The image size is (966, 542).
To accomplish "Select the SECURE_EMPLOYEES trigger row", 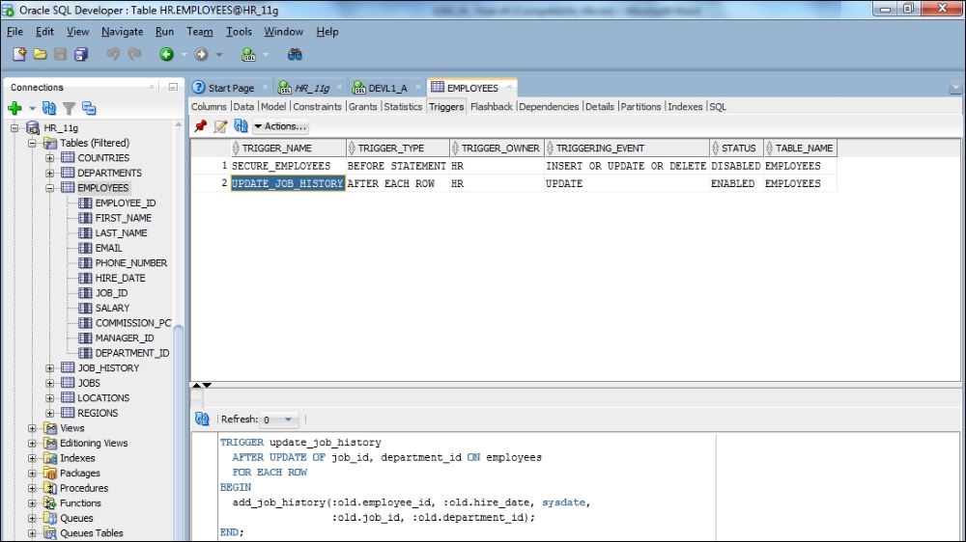I will point(514,166).
